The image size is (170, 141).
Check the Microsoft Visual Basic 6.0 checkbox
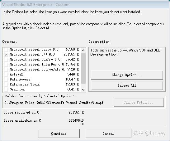[x=6, y=50]
